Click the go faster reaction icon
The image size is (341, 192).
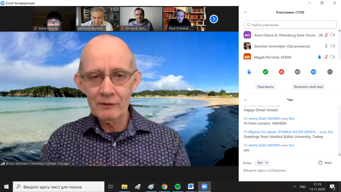(313, 72)
